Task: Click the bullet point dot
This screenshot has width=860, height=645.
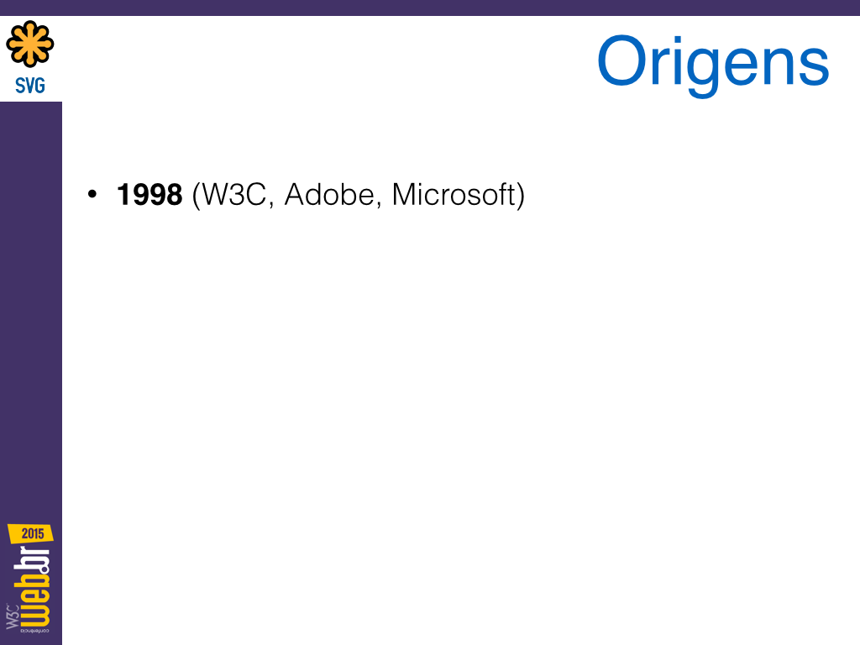Action: pyautogui.click(x=92, y=194)
